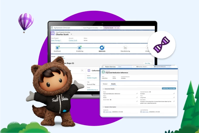
Task: Open the Debbie Vaughn name link
Action: (x=92, y=78)
